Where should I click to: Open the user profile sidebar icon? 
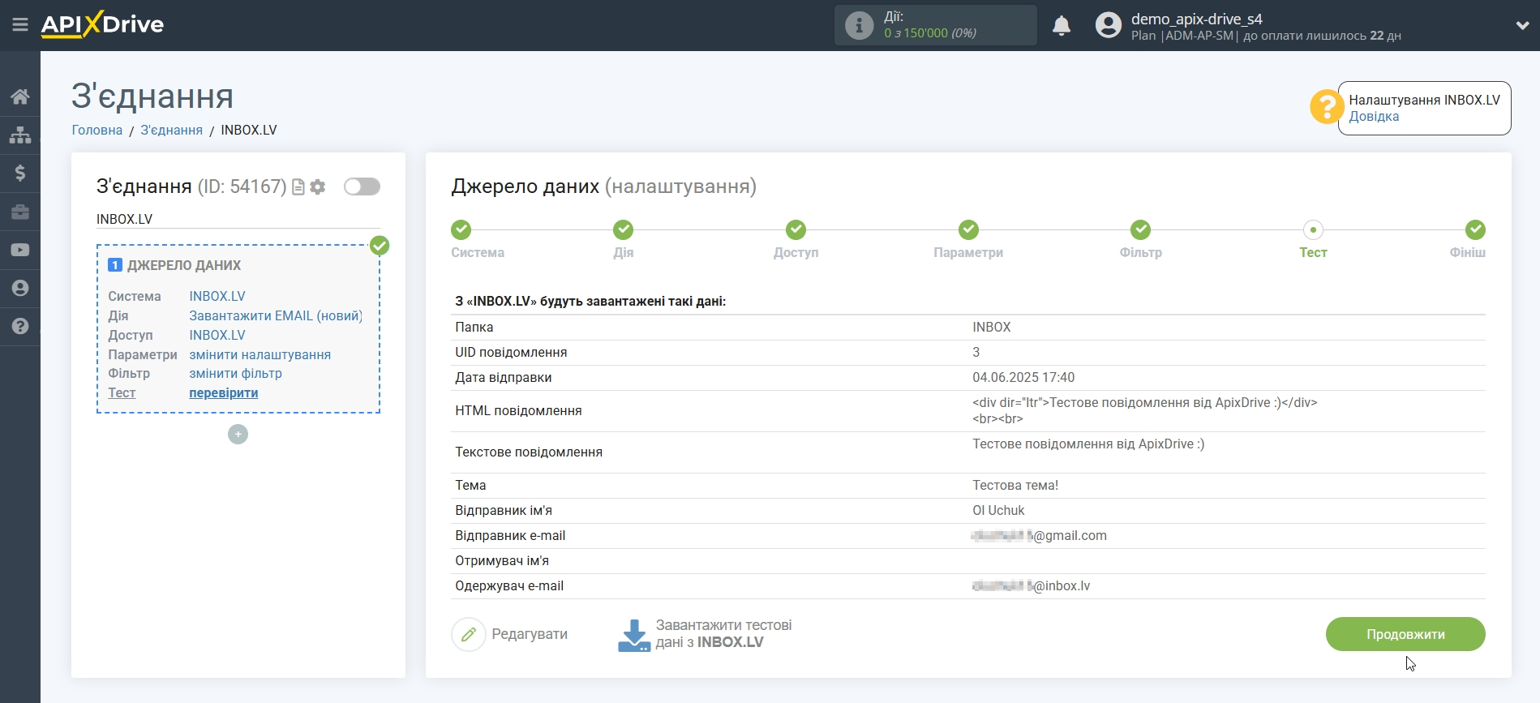tap(20, 288)
